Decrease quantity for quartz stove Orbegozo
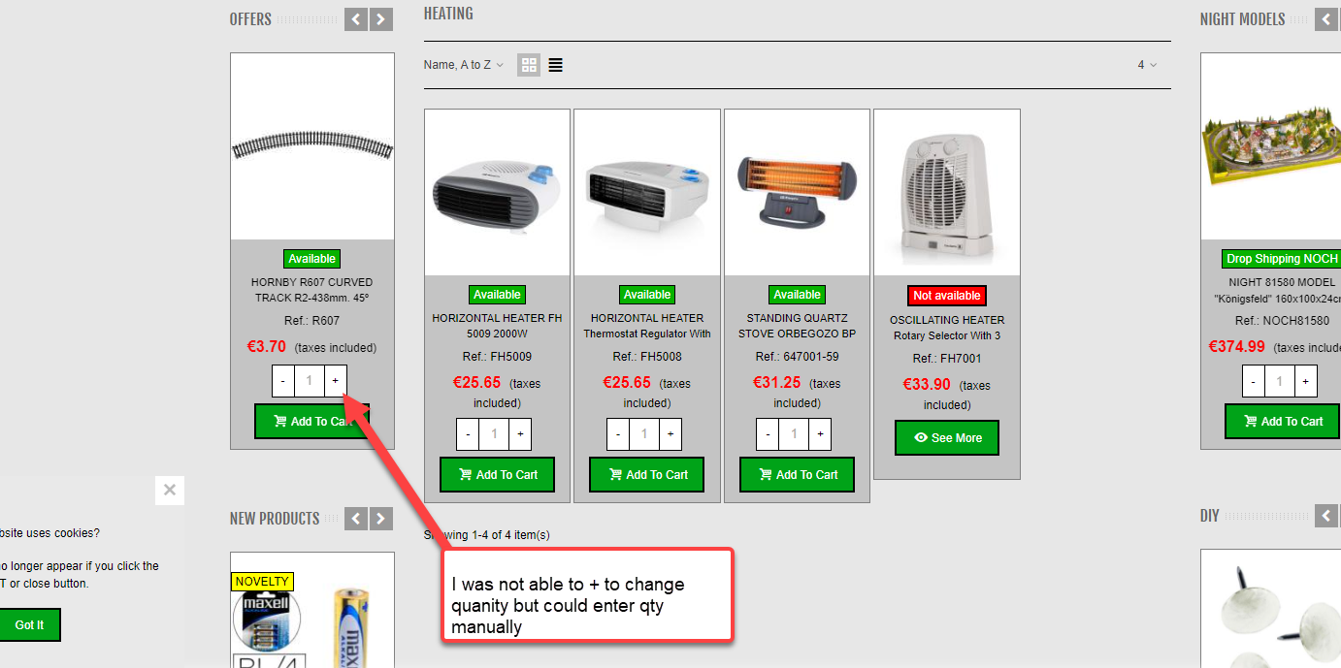This screenshot has height=668, width=1341. [x=769, y=434]
